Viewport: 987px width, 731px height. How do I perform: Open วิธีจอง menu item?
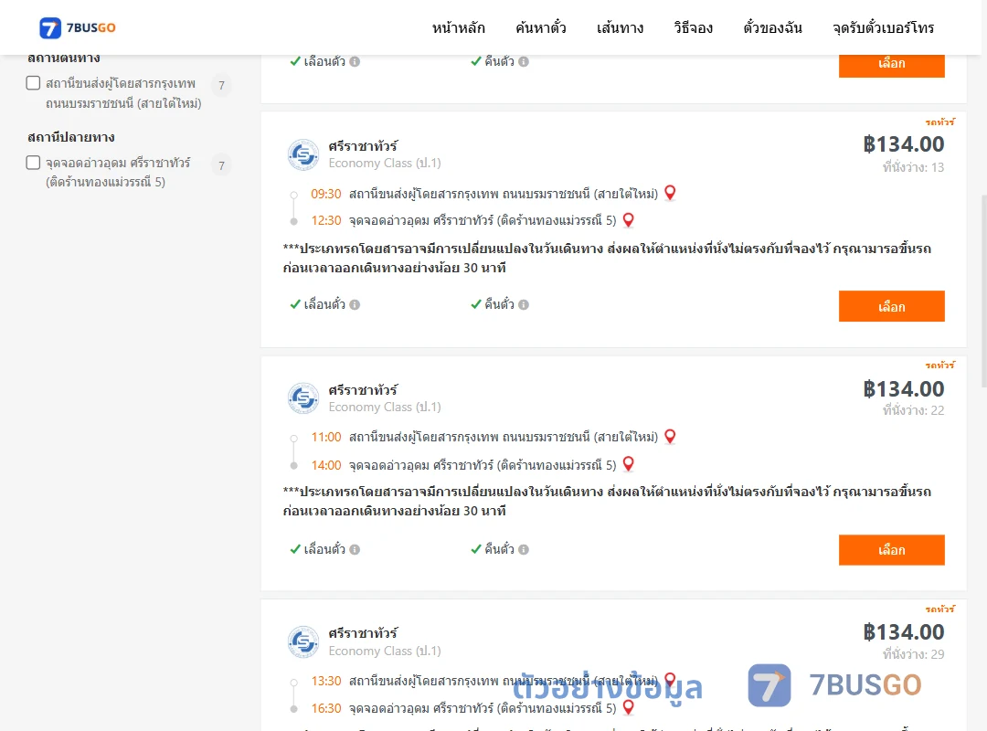(x=693, y=27)
